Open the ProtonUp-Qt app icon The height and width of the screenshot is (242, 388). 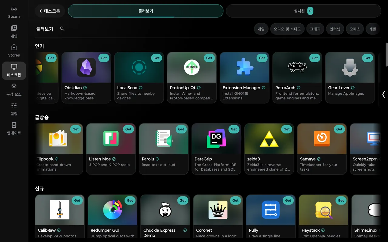192,67
